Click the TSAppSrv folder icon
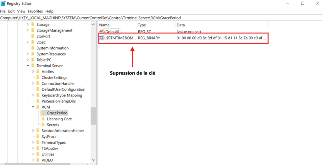322x165 pixels. pyautogui.click(x=38, y=148)
